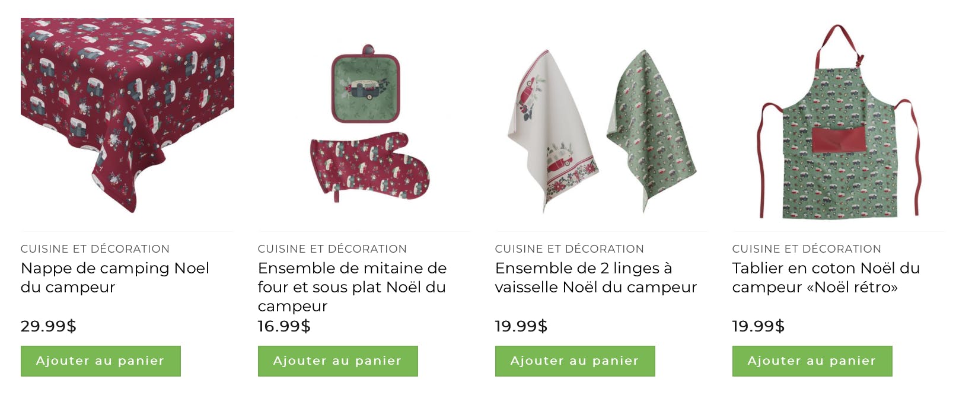The width and height of the screenshot is (956, 408).
Task: Open 'Nappe de camping Noel du campeur' link
Action: coord(115,278)
